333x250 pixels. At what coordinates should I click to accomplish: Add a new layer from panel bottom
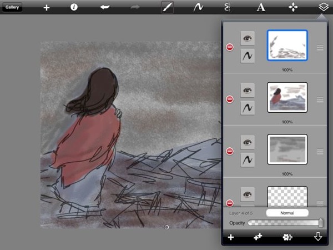pos(231,237)
